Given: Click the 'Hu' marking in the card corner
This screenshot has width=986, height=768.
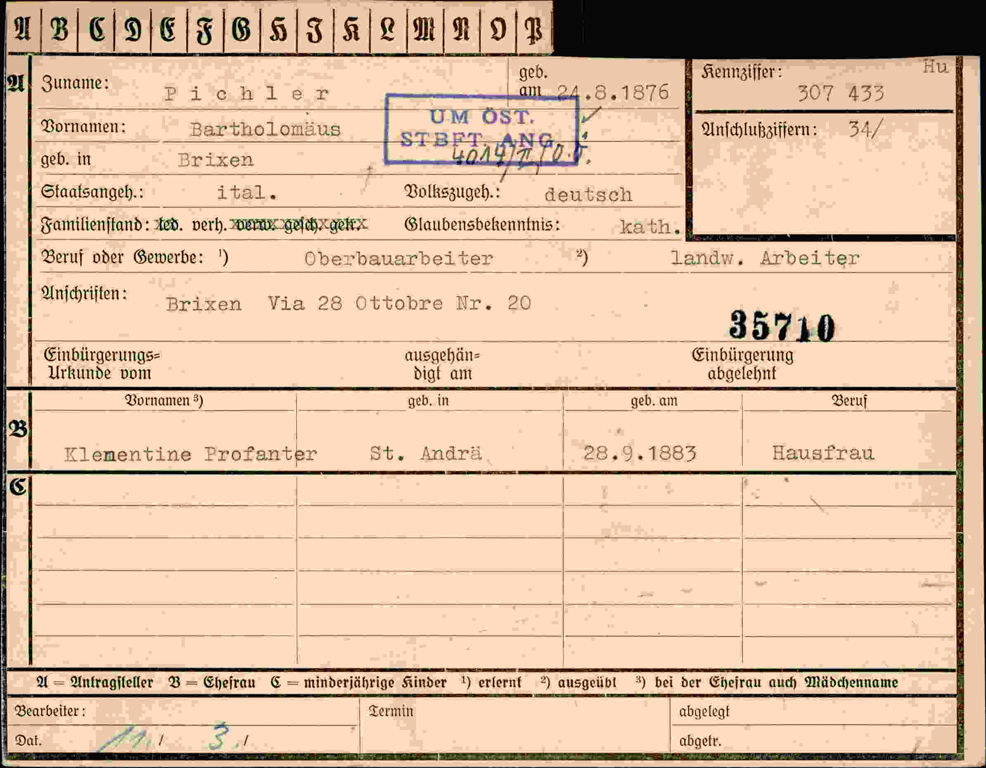Looking at the screenshot, I should click(x=936, y=67).
